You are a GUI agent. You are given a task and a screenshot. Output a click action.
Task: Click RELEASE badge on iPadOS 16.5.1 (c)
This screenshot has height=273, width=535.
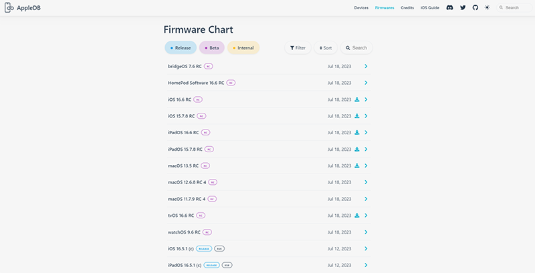coord(211,265)
